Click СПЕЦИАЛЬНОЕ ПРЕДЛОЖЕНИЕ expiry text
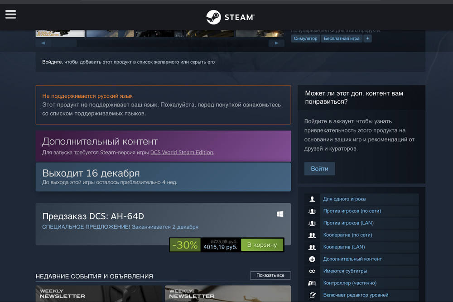The width and height of the screenshot is (453, 302). click(120, 227)
